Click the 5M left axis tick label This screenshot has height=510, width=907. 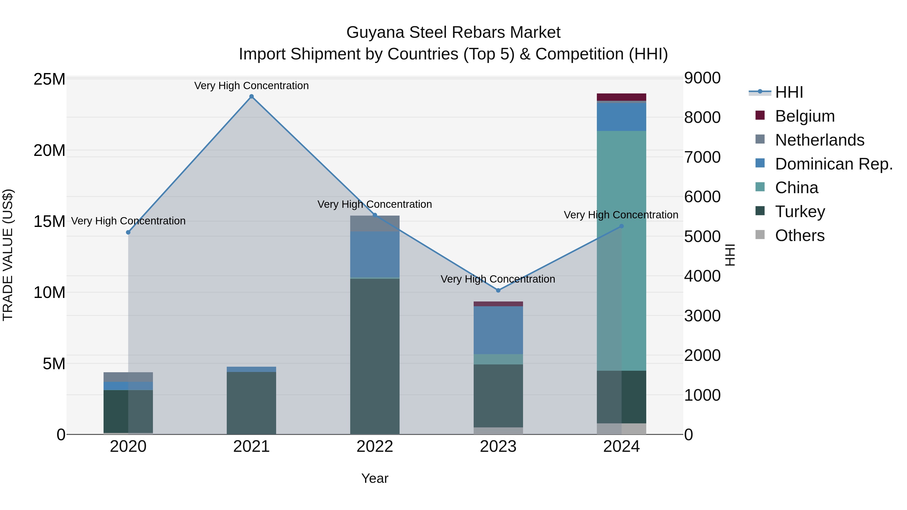click(54, 364)
